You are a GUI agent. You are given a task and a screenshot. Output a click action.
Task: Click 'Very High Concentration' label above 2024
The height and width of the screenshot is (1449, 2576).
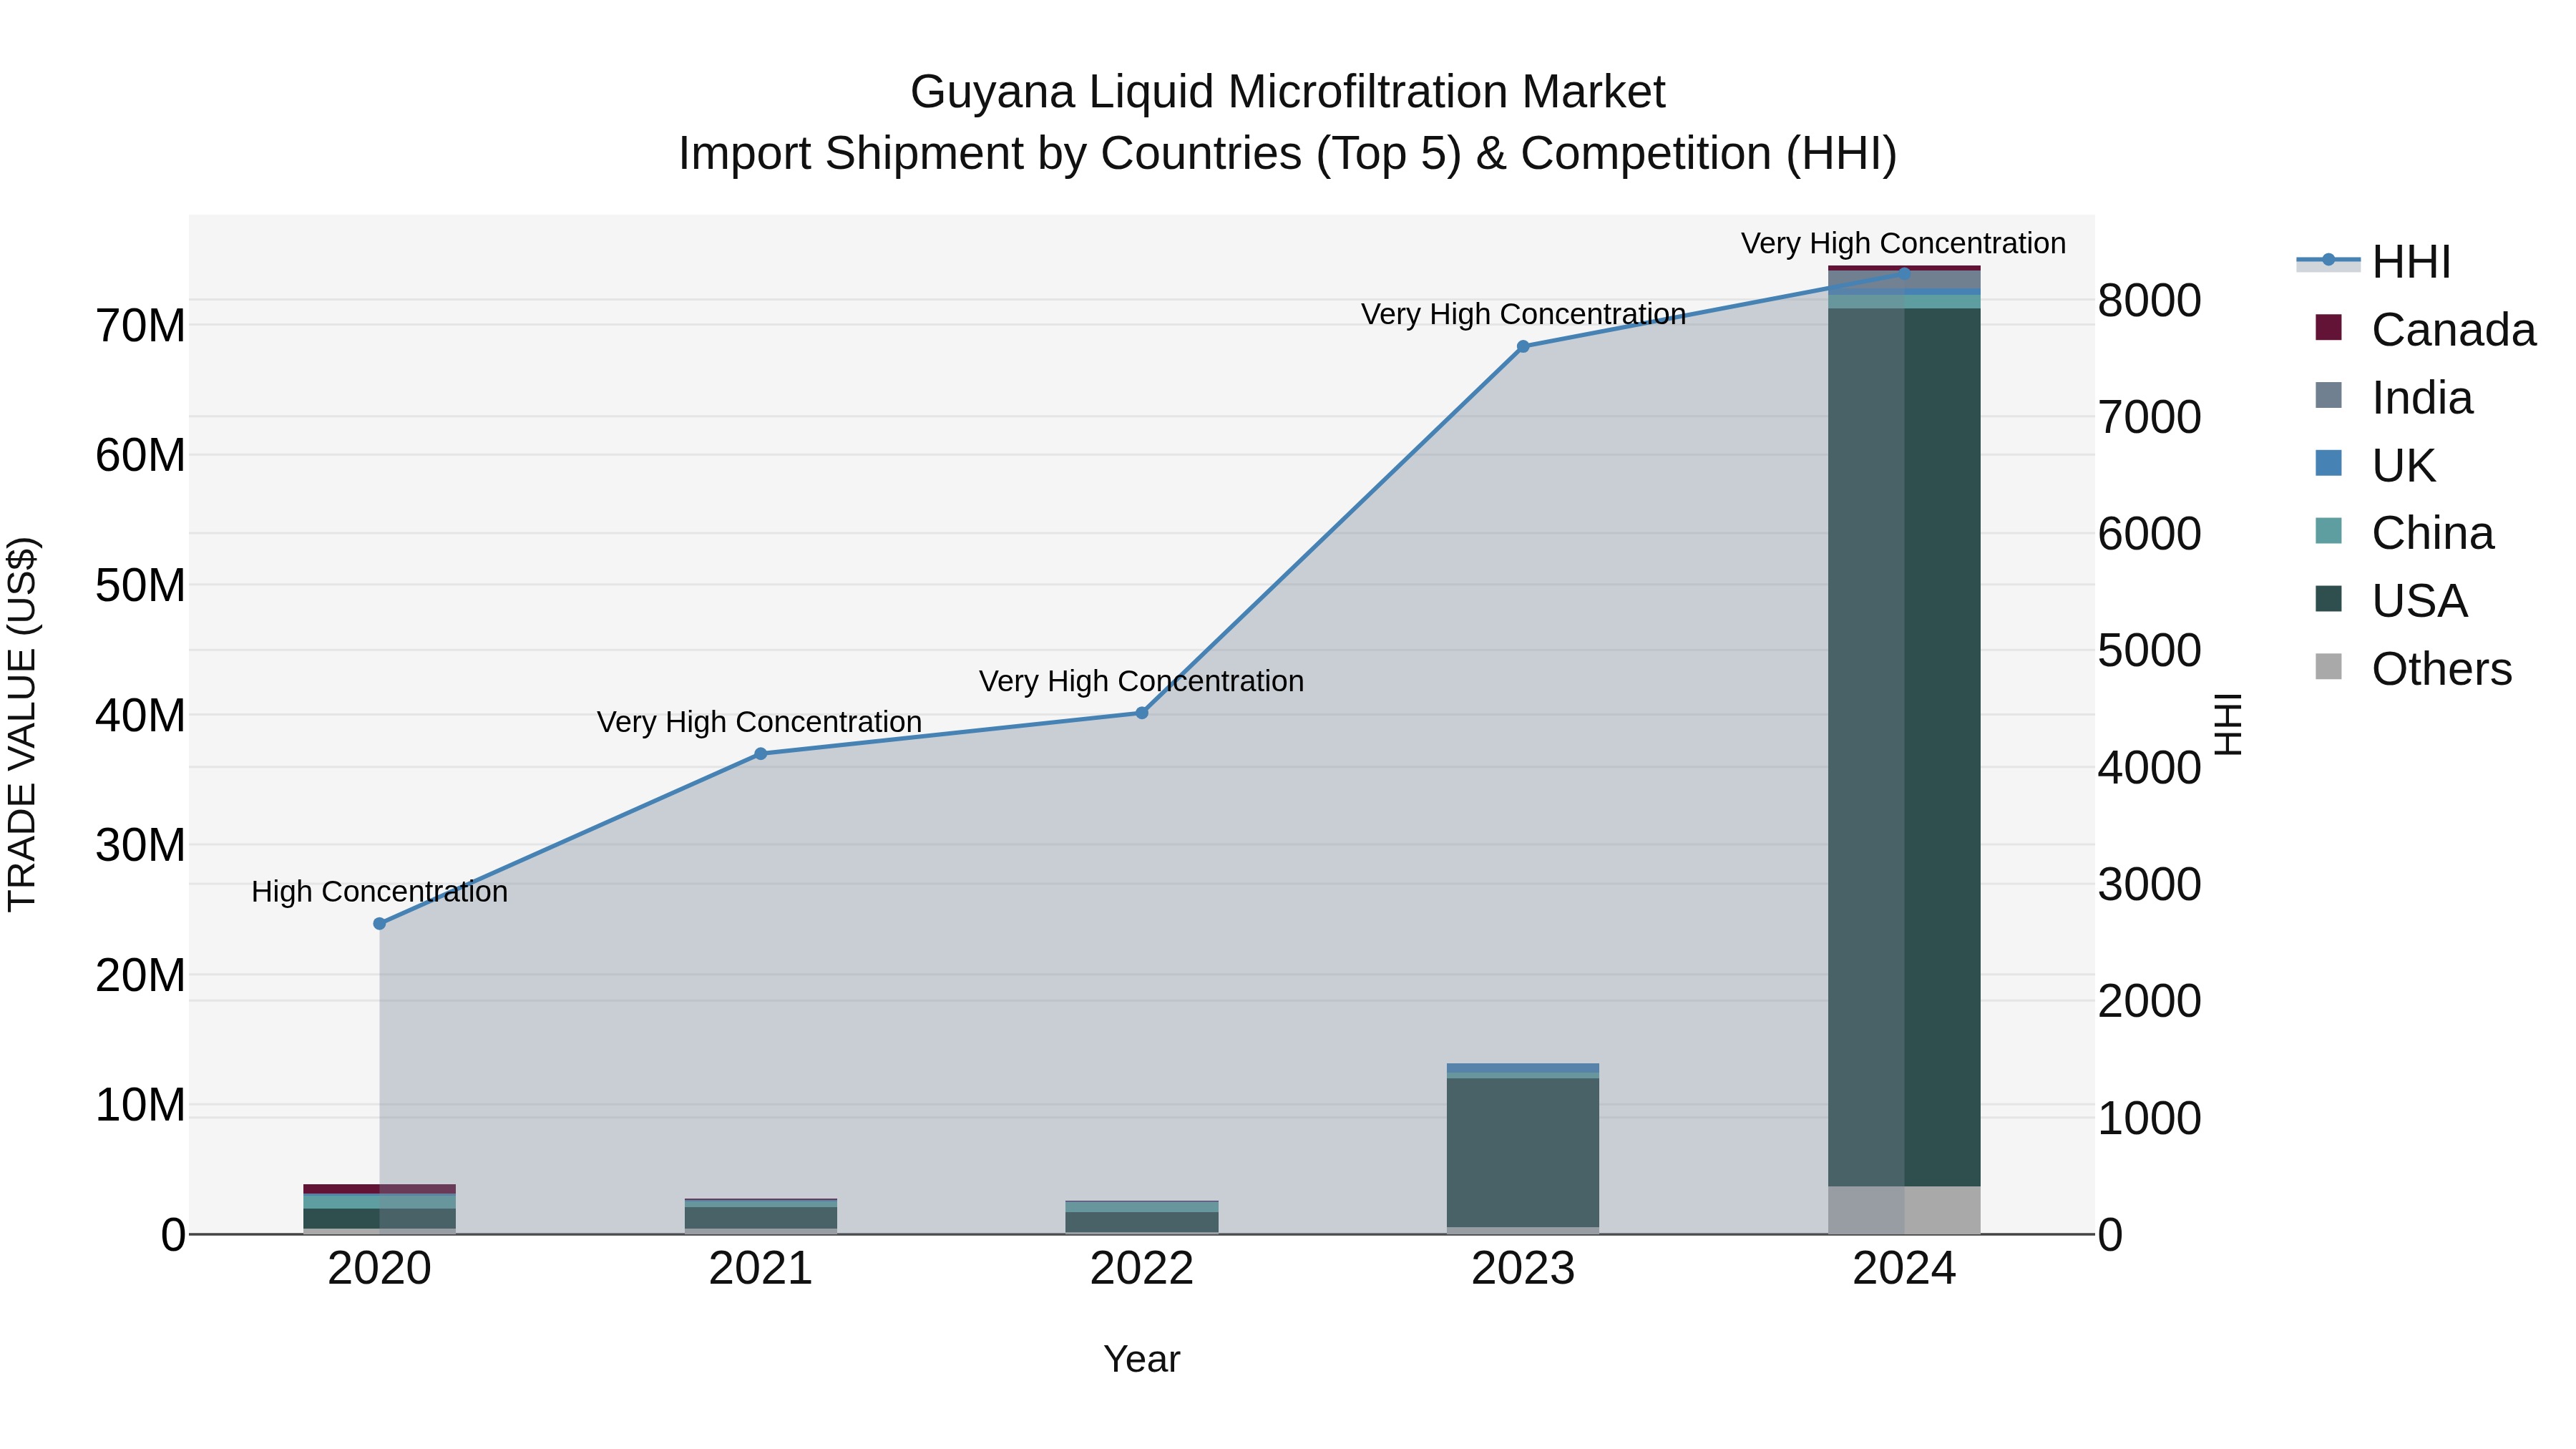point(1903,243)
